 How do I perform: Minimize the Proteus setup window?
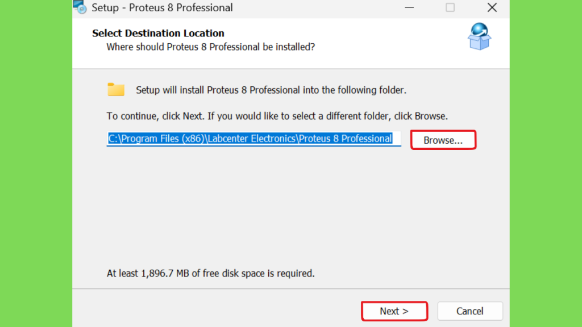pyautogui.click(x=409, y=7)
